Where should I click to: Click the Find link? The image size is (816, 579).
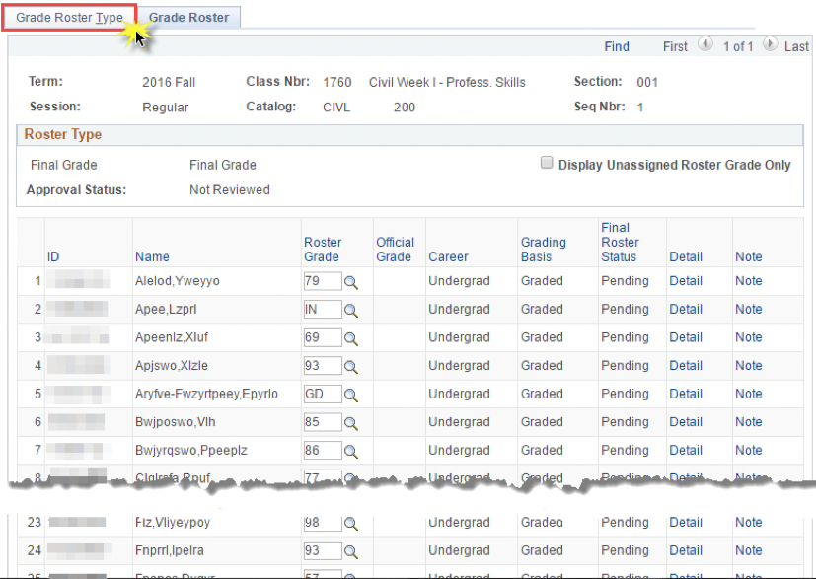click(617, 46)
